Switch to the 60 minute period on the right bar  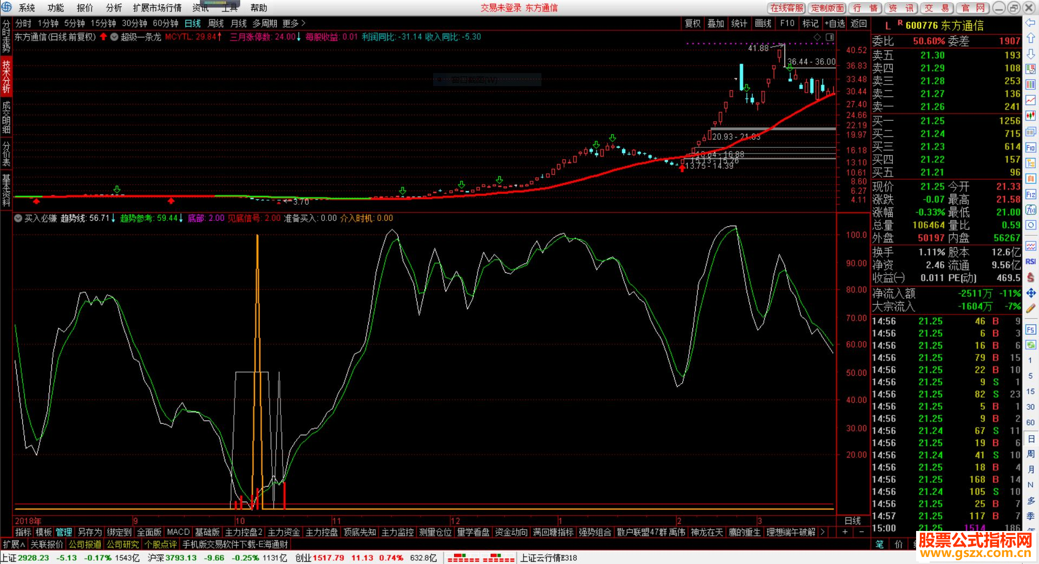[1030, 422]
